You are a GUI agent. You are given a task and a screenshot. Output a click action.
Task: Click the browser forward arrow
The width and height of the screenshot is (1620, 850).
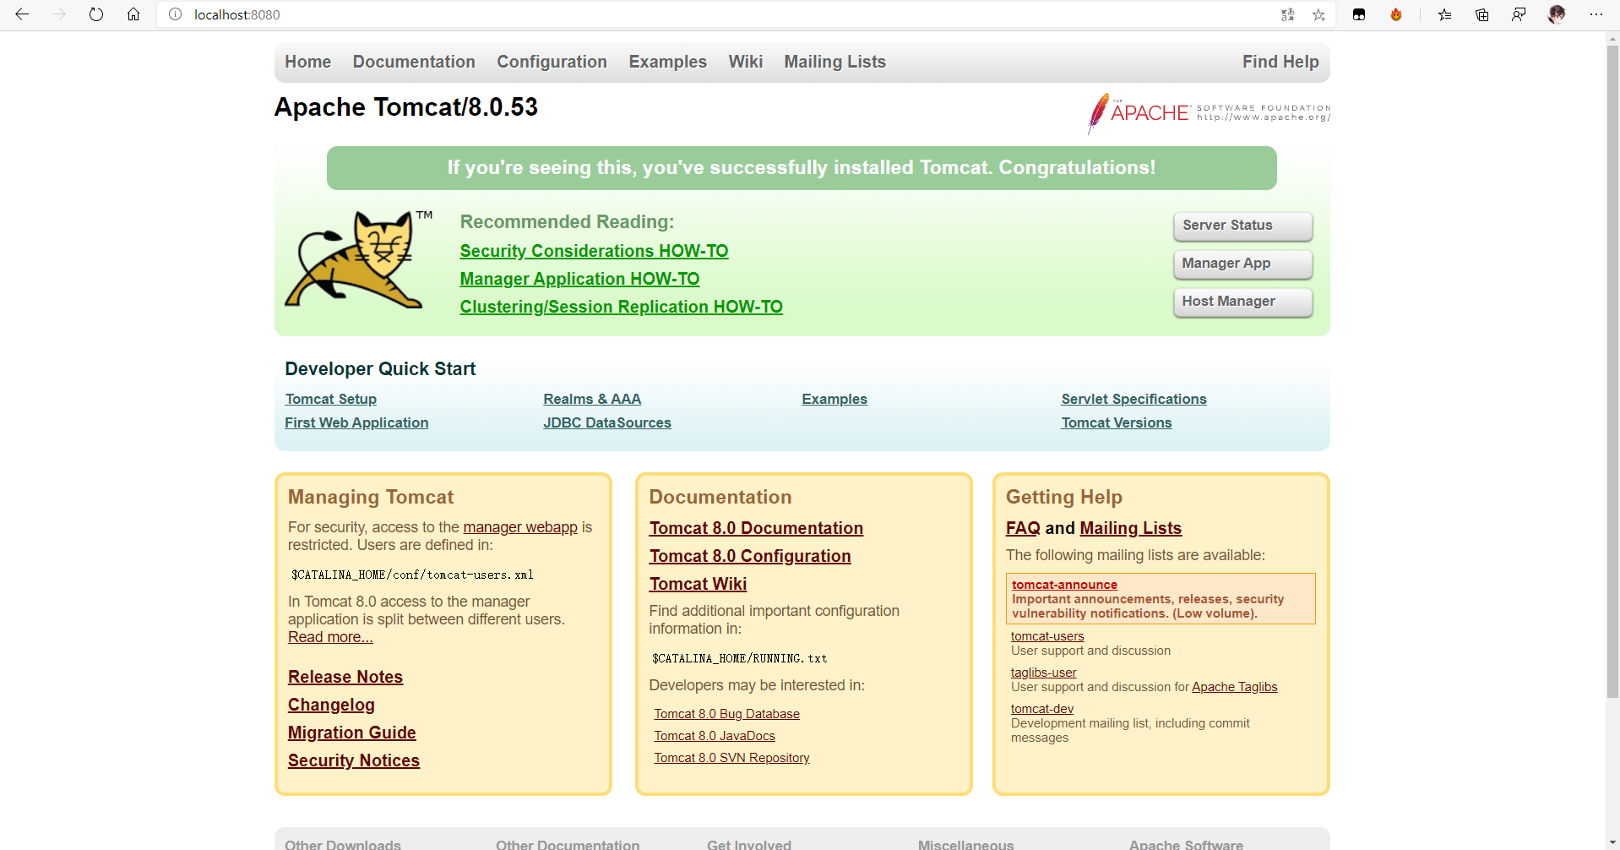59,14
